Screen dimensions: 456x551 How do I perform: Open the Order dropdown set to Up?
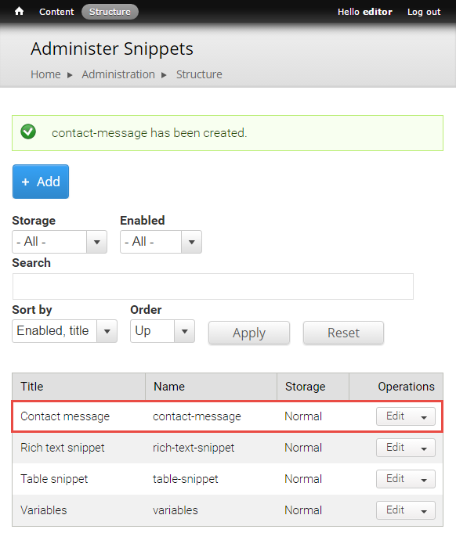(x=162, y=331)
